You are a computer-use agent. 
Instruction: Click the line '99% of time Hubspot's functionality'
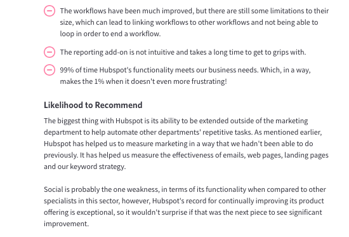(185, 70)
